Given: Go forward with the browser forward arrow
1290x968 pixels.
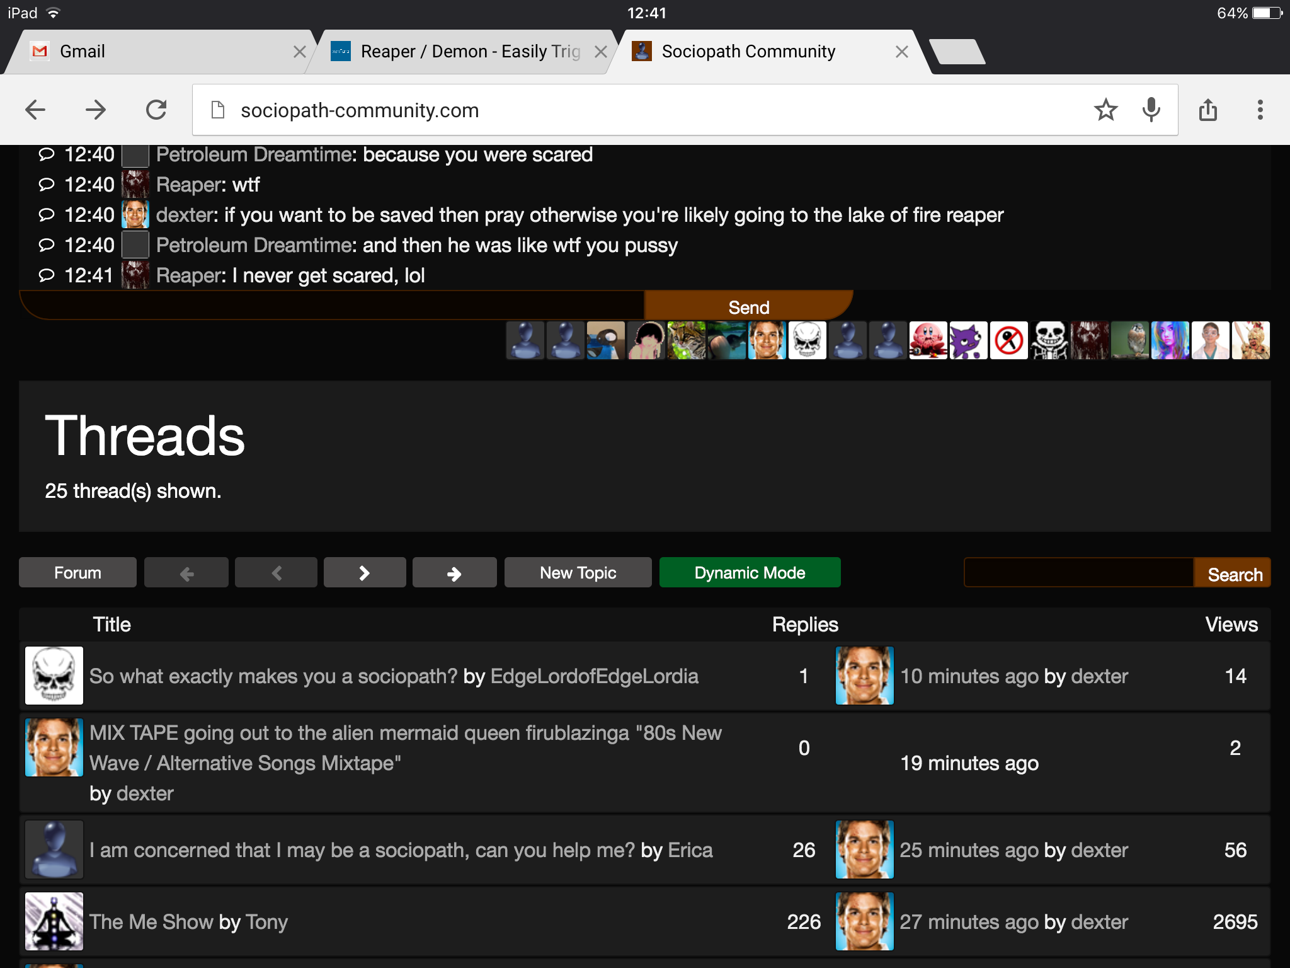Looking at the screenshot, I should (96, 110).
